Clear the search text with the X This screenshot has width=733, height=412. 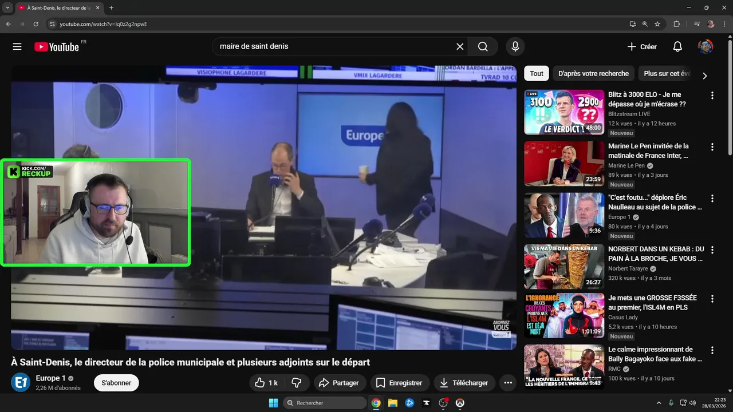460,47
